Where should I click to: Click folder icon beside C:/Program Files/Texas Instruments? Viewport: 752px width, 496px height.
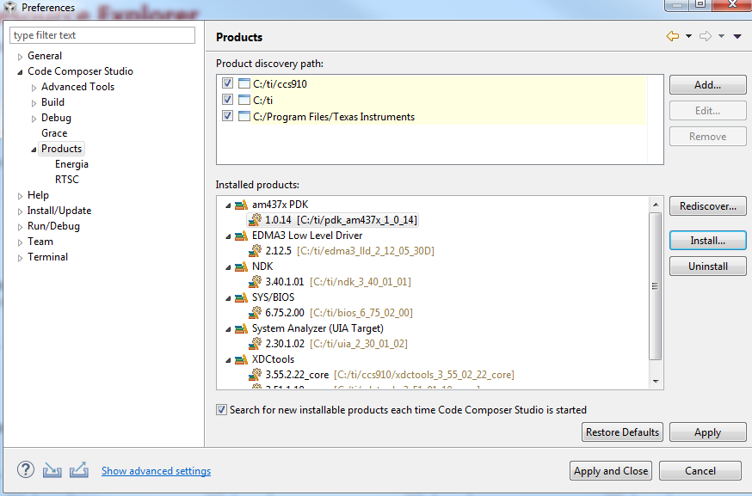[244, 116]
